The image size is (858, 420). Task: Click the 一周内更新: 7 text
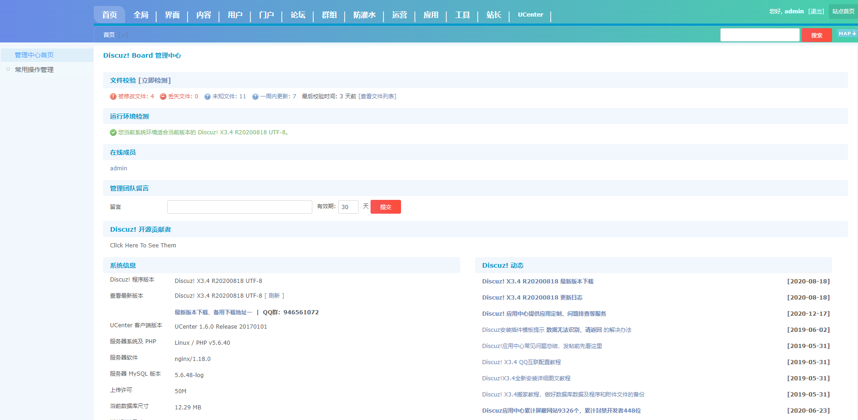[x=278, y=96]
